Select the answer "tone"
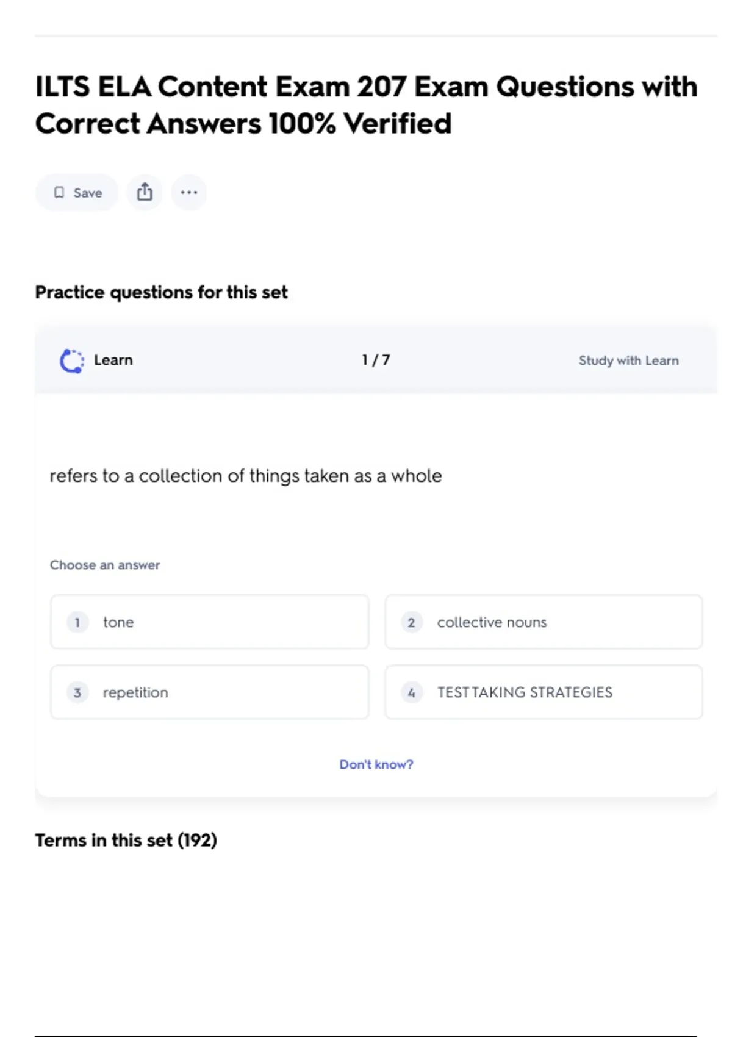Image resolution: width=732 pixels, height=1037 pixels. click(209, 622)
